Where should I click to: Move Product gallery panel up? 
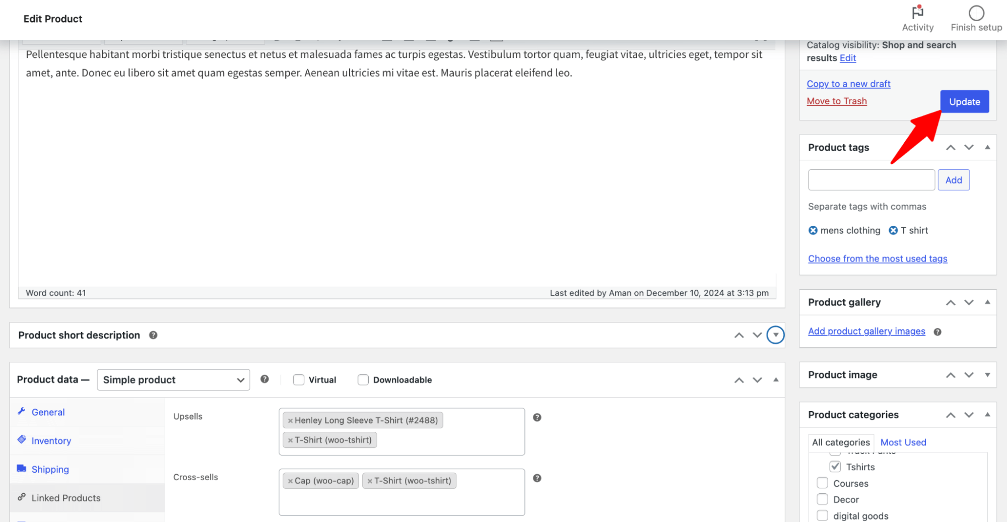[x=950, y=302]
